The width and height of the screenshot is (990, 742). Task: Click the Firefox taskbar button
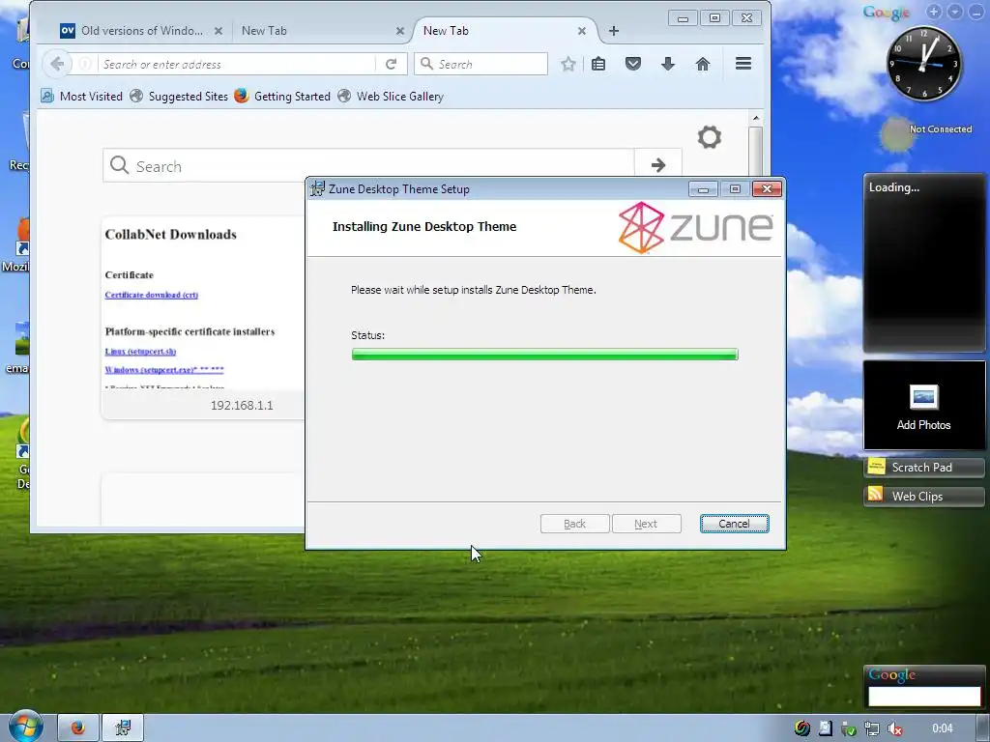click(x=78, y=728)
